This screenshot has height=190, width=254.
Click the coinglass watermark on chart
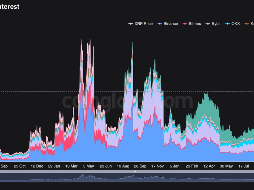(127, 101)
